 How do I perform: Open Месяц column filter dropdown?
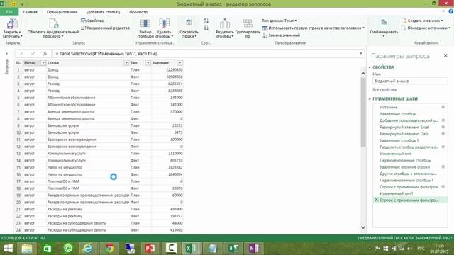43,63
